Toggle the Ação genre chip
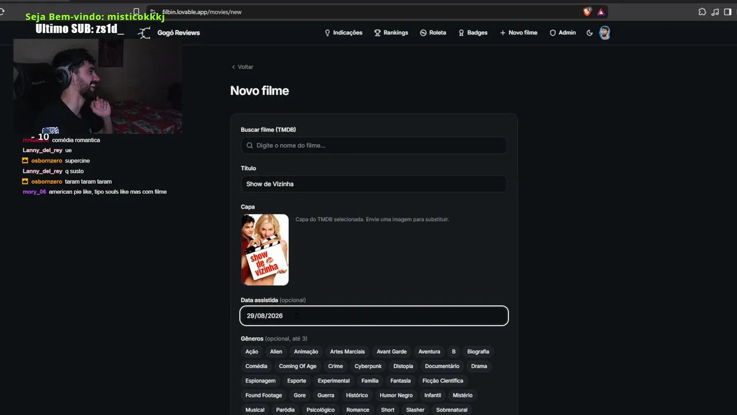Screen dimensions: 737x415 (x=252, y=352)
